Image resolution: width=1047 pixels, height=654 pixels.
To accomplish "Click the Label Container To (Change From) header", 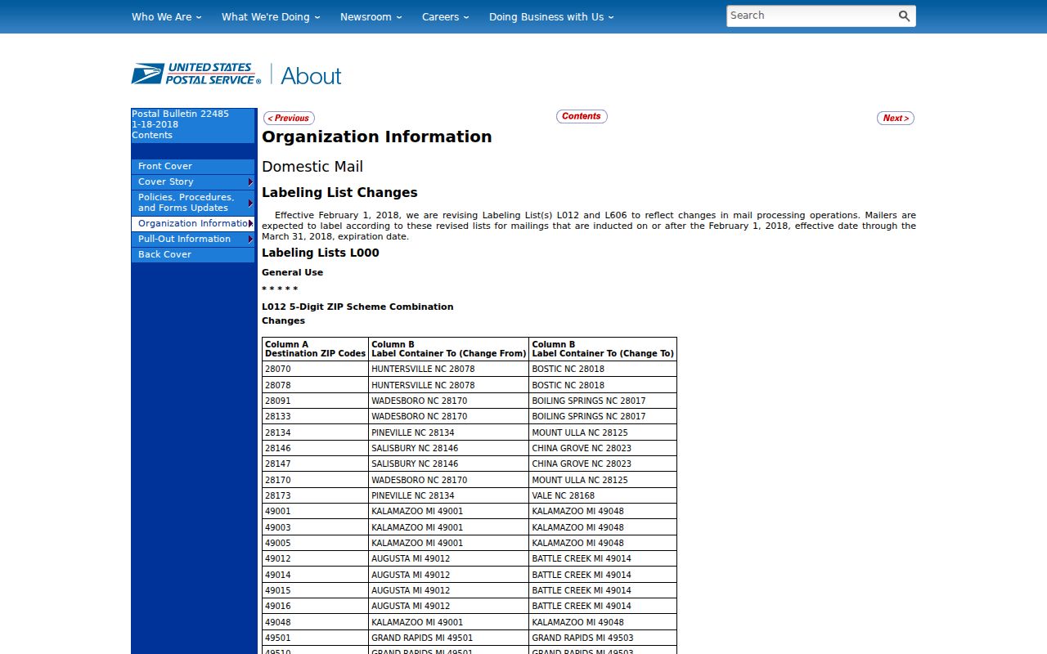I will point(448,349).
